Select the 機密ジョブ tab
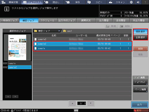The image size is (149, 112). [x=29, y=20]
